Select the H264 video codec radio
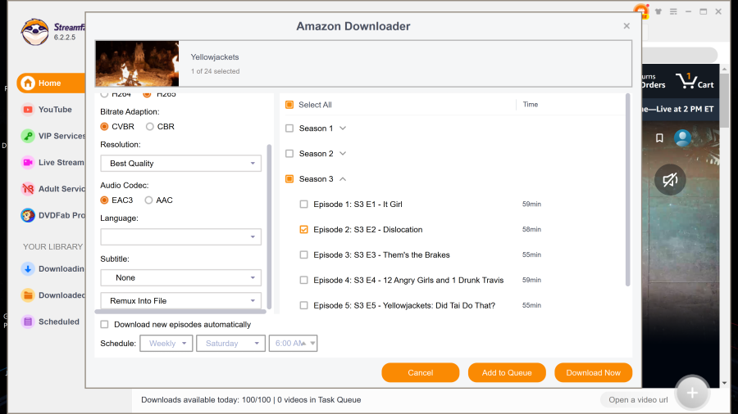The height and width of the screenshot is (414, 738). [104, 94]
